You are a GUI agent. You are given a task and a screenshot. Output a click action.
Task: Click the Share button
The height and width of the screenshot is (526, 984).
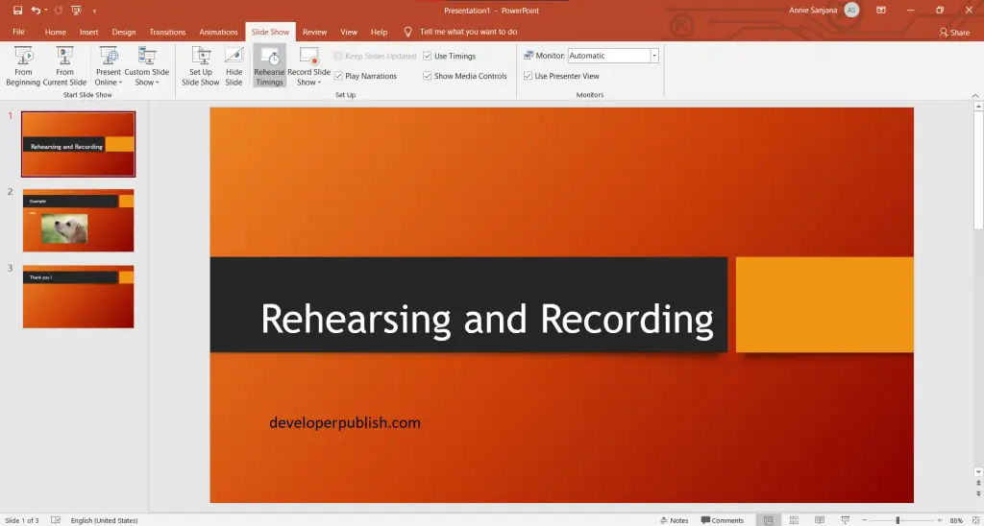tap(954, 33)
